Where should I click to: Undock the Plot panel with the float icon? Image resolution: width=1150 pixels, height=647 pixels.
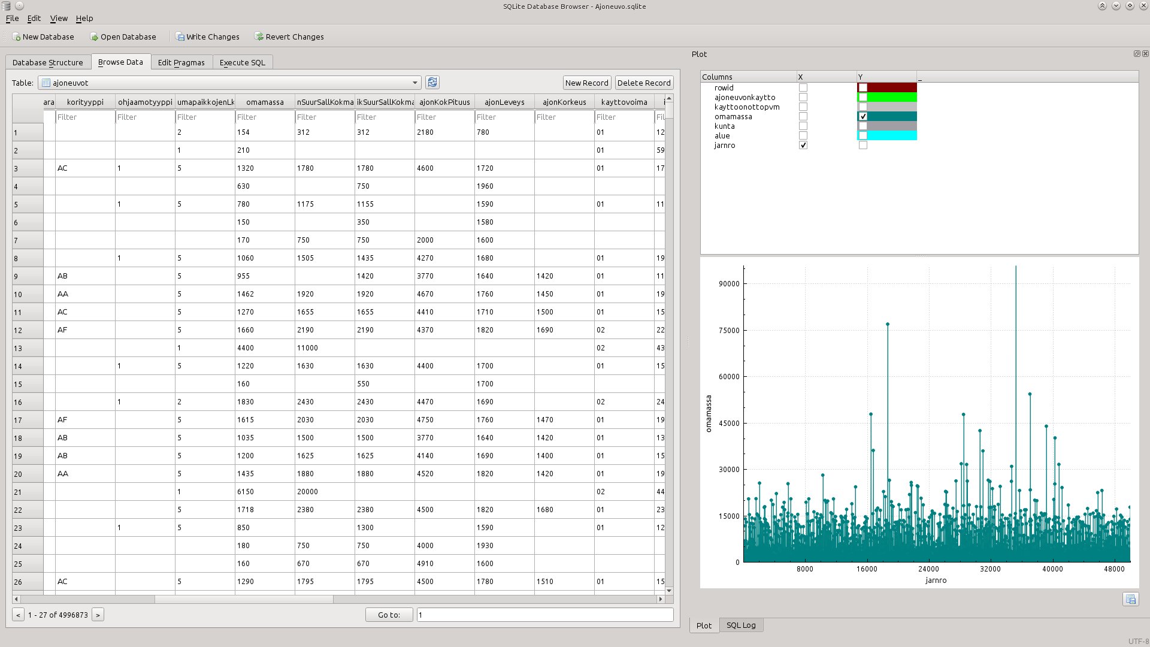pyautogui.click(x=1137, y=54)
